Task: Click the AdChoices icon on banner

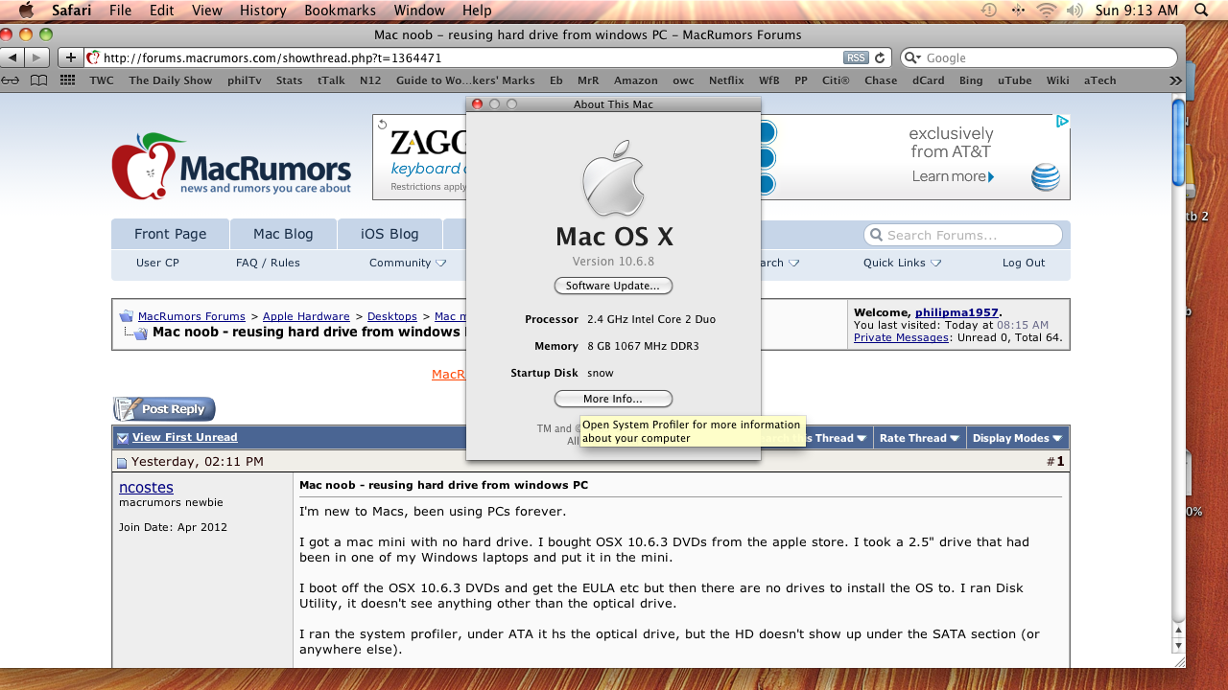Action: pos(1062,122)
